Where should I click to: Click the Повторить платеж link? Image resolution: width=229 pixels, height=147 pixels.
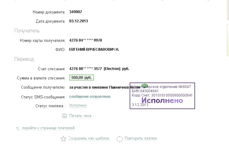click(141, 138)
